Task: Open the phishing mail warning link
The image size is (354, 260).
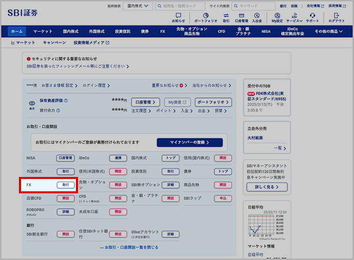Action: coord(77,66)
